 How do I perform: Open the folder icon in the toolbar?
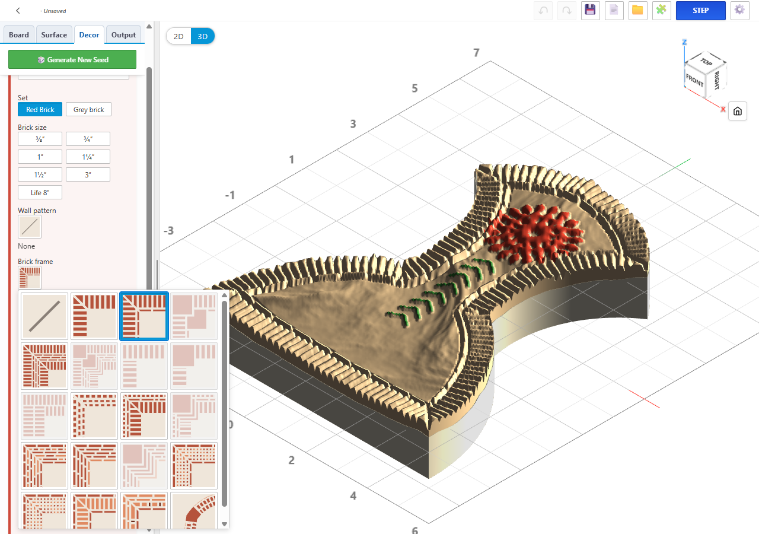tap(637, 10)
